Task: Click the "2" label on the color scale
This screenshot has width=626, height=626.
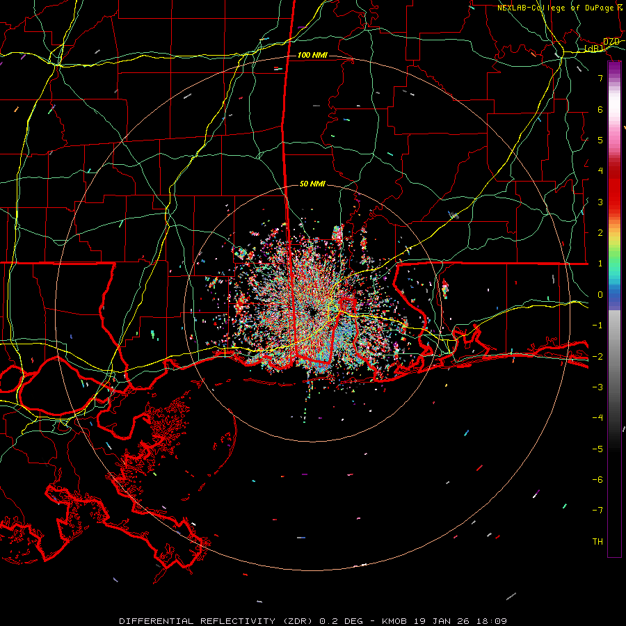Action: (600, 233)
